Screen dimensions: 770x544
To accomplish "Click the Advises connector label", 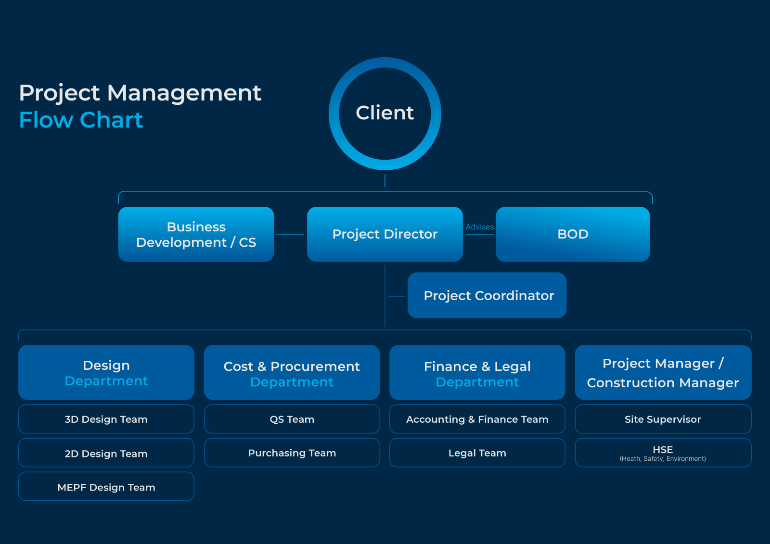I will (480, 227).
